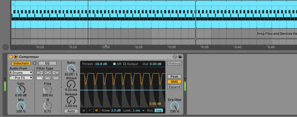Click the Dry/Wet knob

click(174, 106)
